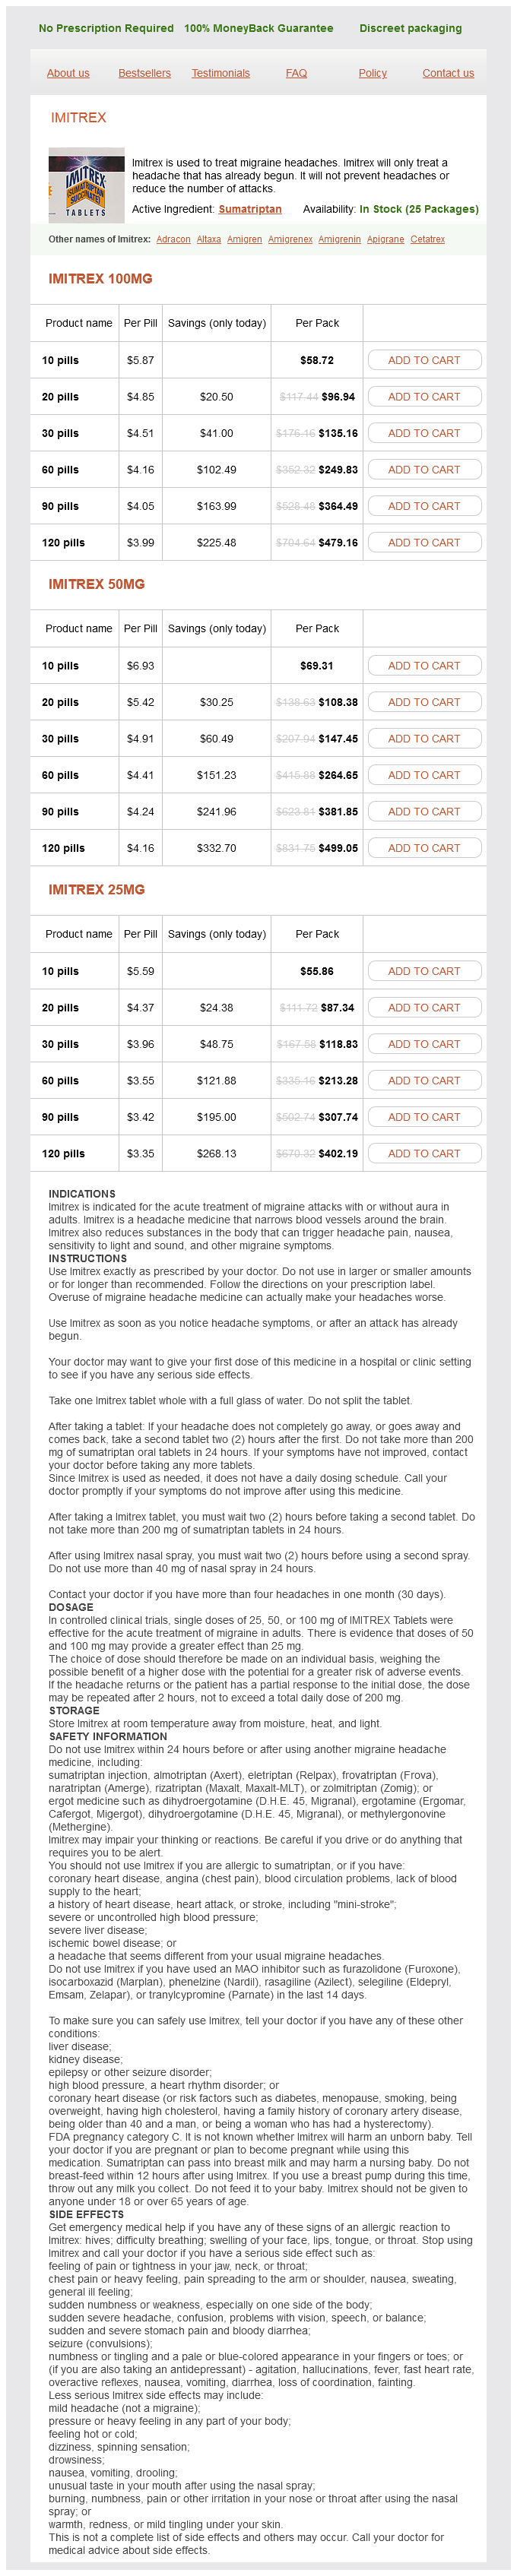Add 120 pills Imitrex 25mg to cart
The height and width of the screenshot is (2576, 517).
tap(424, 1153)
